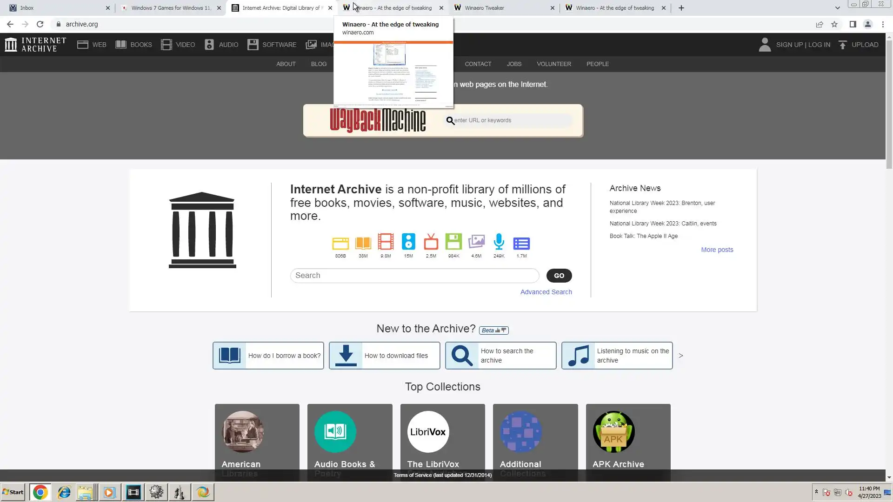The height and width of the screenshot is (502, 893).
Task: Click the yellow web media type icon
Action: [x=340, y=243]
